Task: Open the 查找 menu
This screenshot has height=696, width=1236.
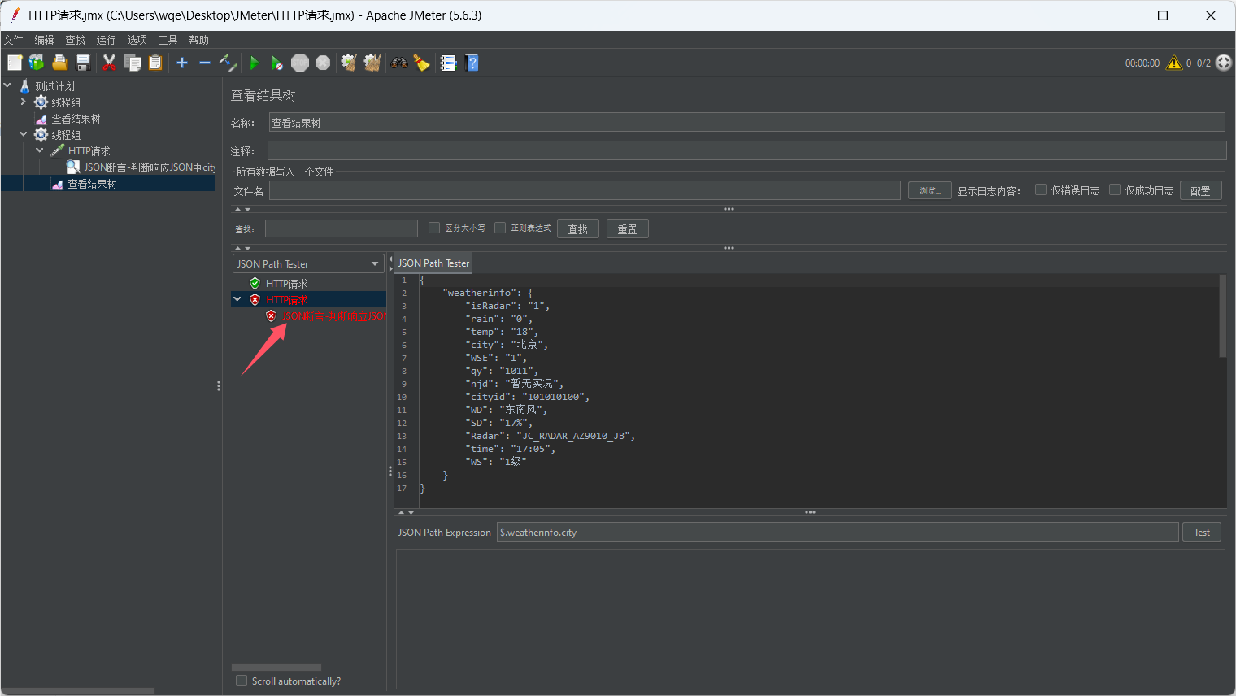Action: click(75, 40)
